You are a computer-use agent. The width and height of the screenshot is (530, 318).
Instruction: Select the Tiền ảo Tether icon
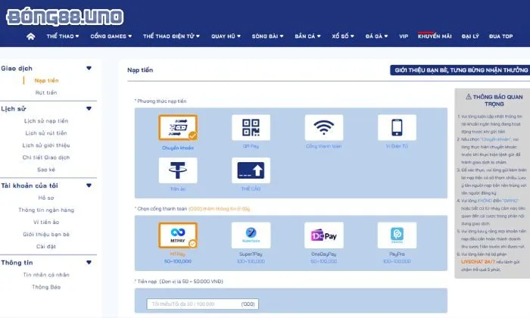pos(178,170)
